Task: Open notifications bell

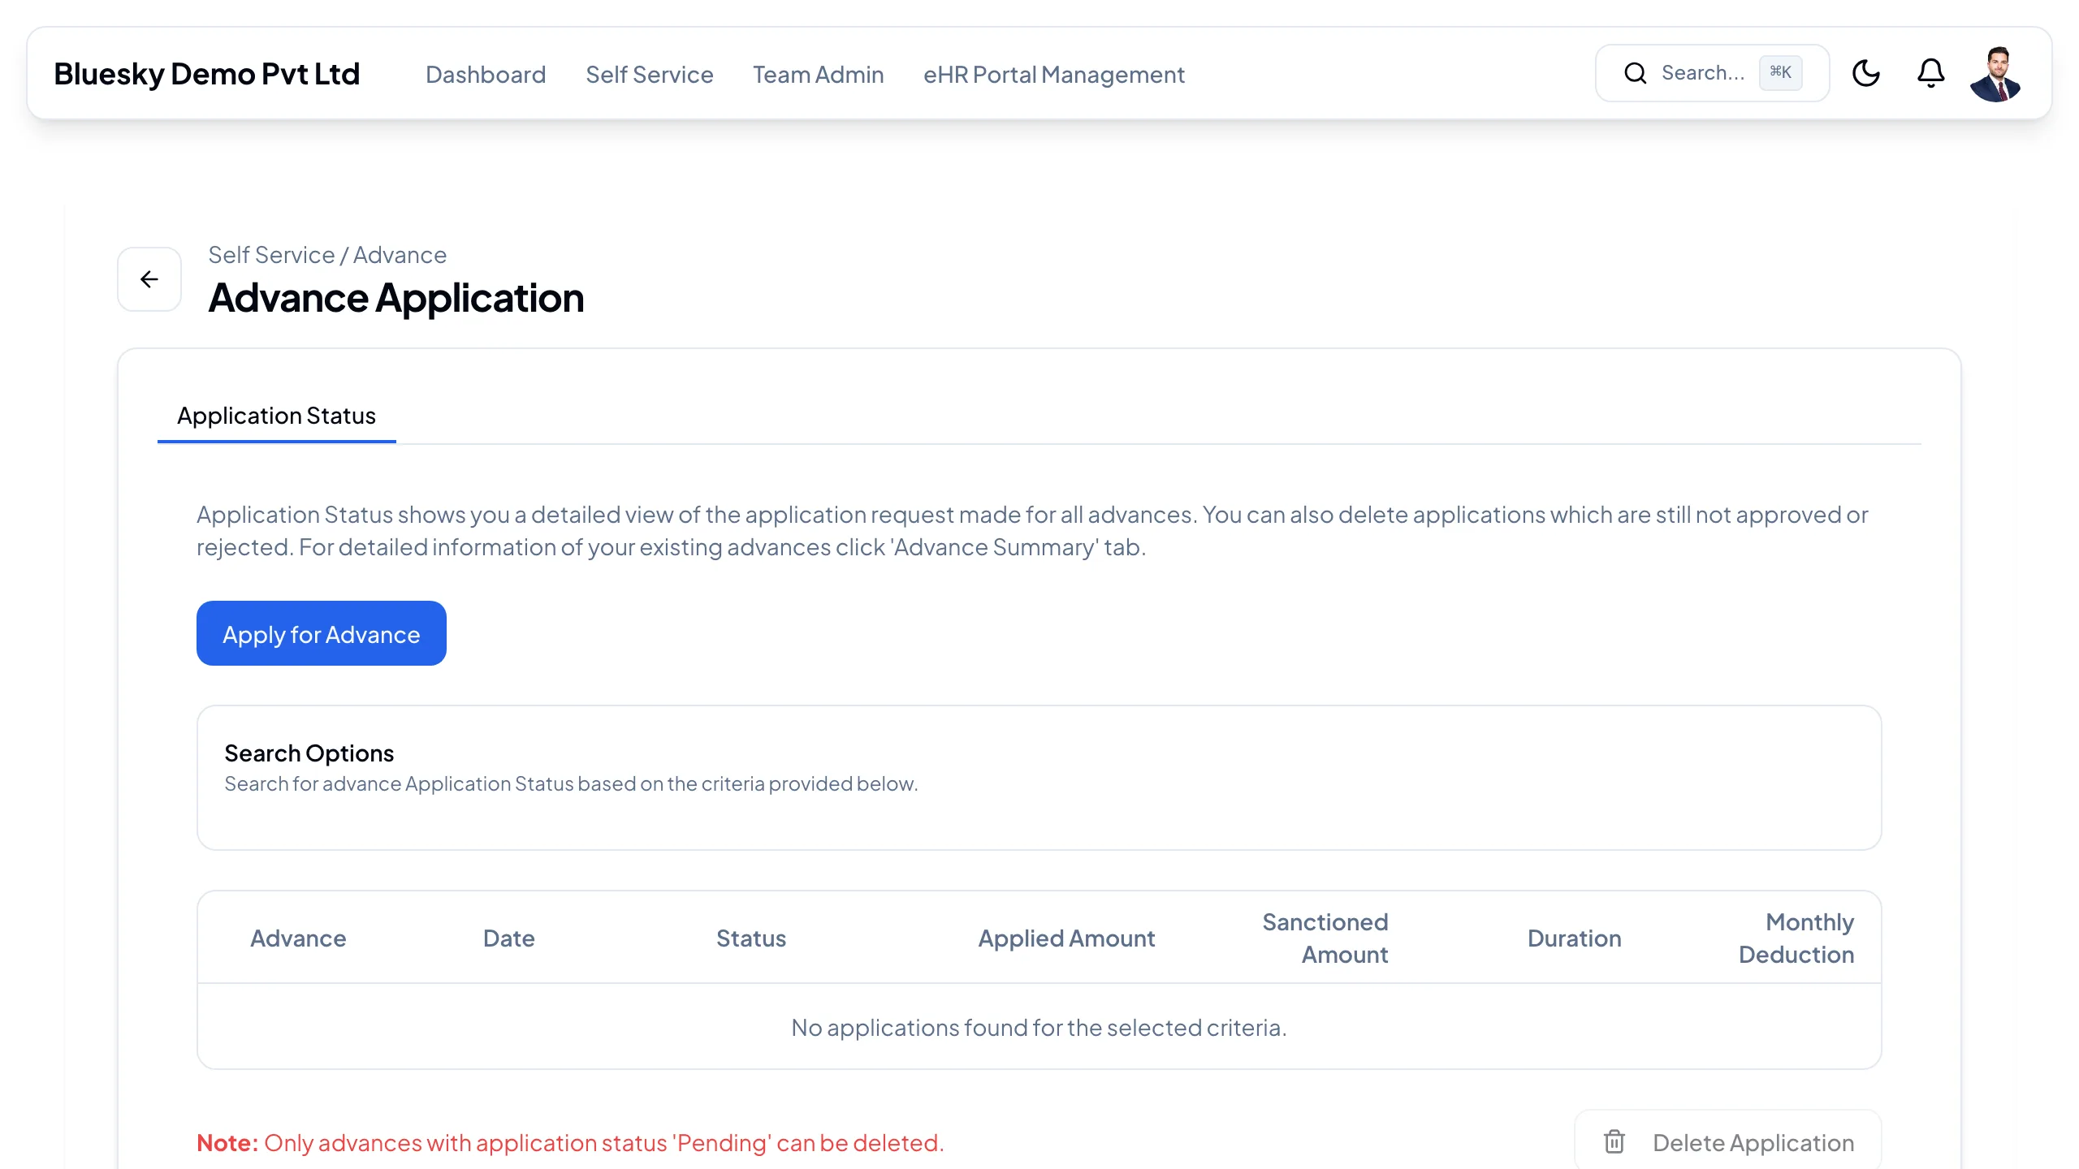Action: click(x=1931, y=73)
